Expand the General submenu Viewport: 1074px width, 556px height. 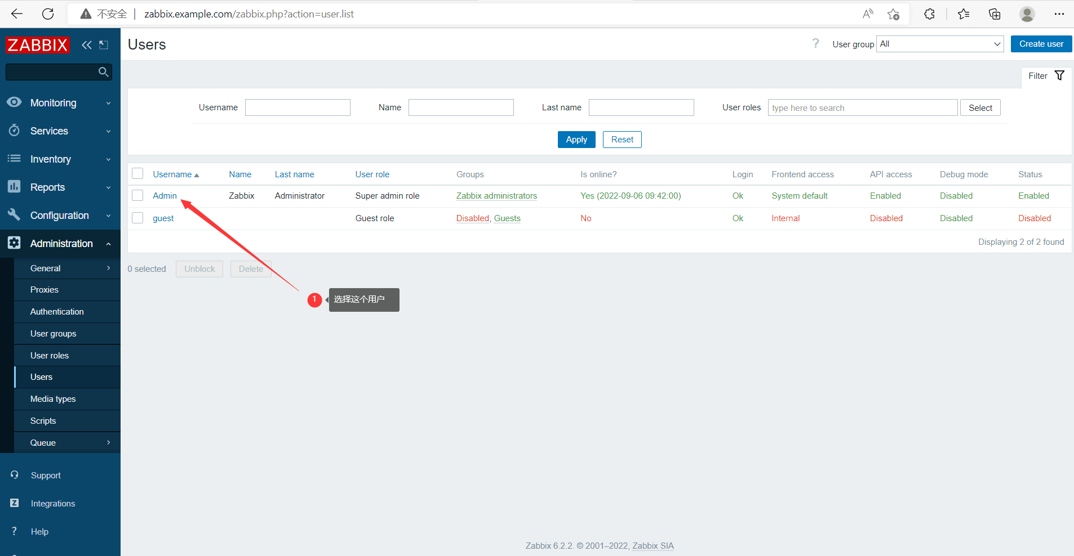pyautogui.click(x=109, y=268)
